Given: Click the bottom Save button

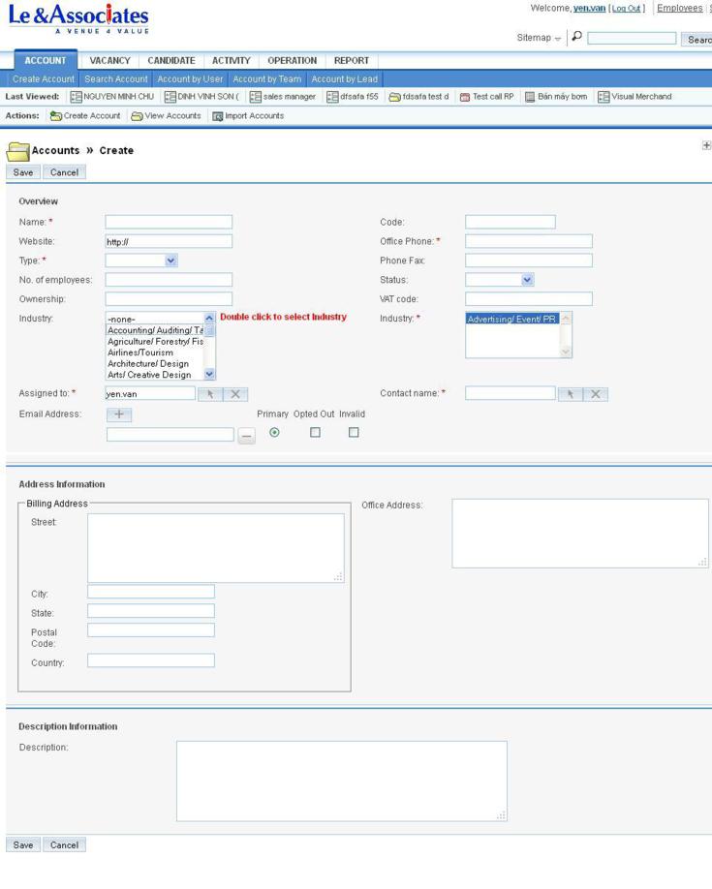Looking at the screenshot, I should pyautogui.click(x=23, y=845).
